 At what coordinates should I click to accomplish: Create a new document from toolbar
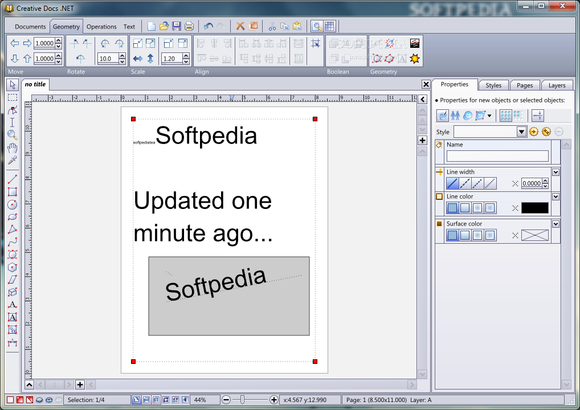[152, 26]
